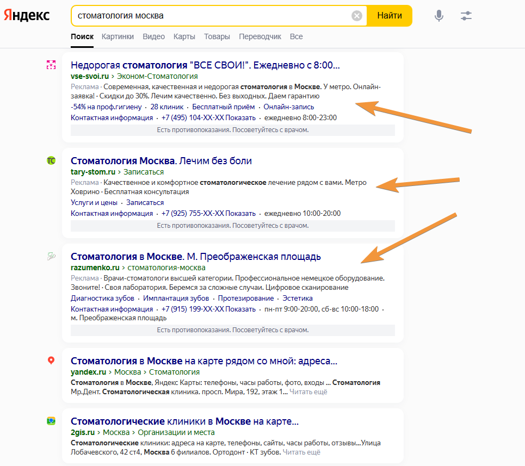Click the Yandex logo
The image size is (525, 466).
27,15
